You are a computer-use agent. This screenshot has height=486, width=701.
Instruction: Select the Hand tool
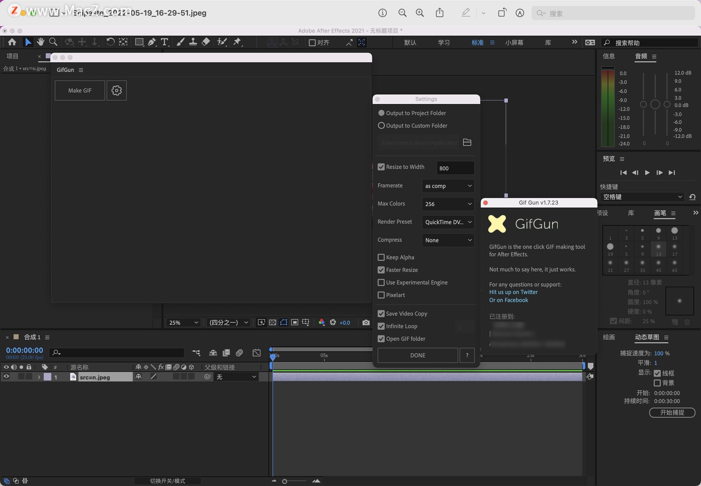tap(41, 42)
